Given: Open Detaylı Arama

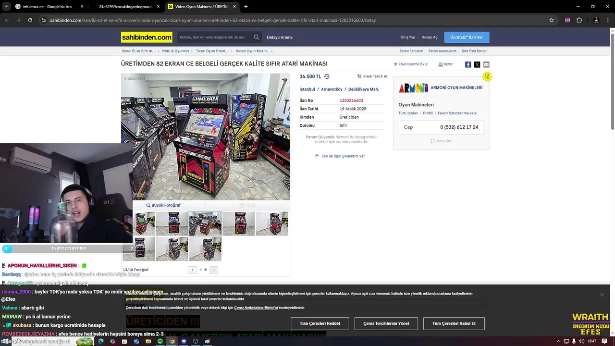Looking at the screenshot, I should pos(280,37).
